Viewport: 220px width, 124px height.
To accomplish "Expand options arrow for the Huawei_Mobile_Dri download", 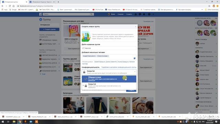I will pos(49,117).
